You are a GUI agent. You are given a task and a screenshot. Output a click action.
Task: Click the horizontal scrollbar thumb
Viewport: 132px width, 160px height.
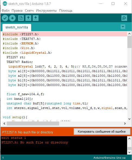33,124
